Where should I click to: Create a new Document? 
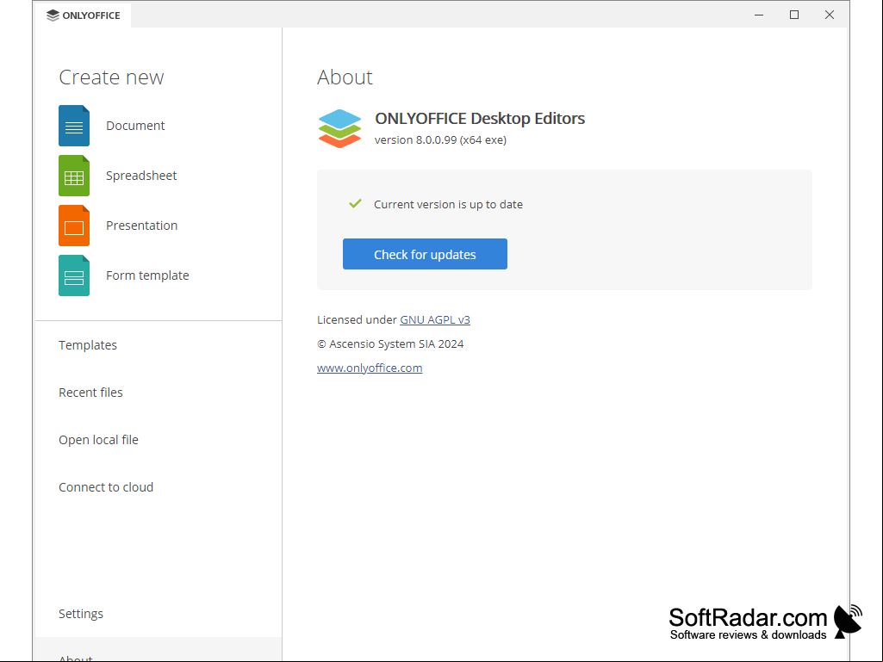[135, 126]
